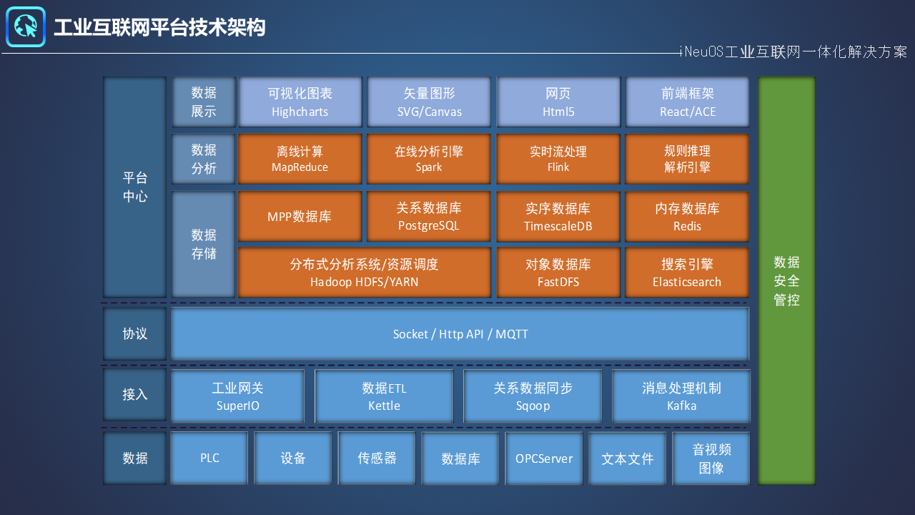The image size is (915, 515).
Task: Click the SuperIO 工业网关 block
Action: (238, 396)
